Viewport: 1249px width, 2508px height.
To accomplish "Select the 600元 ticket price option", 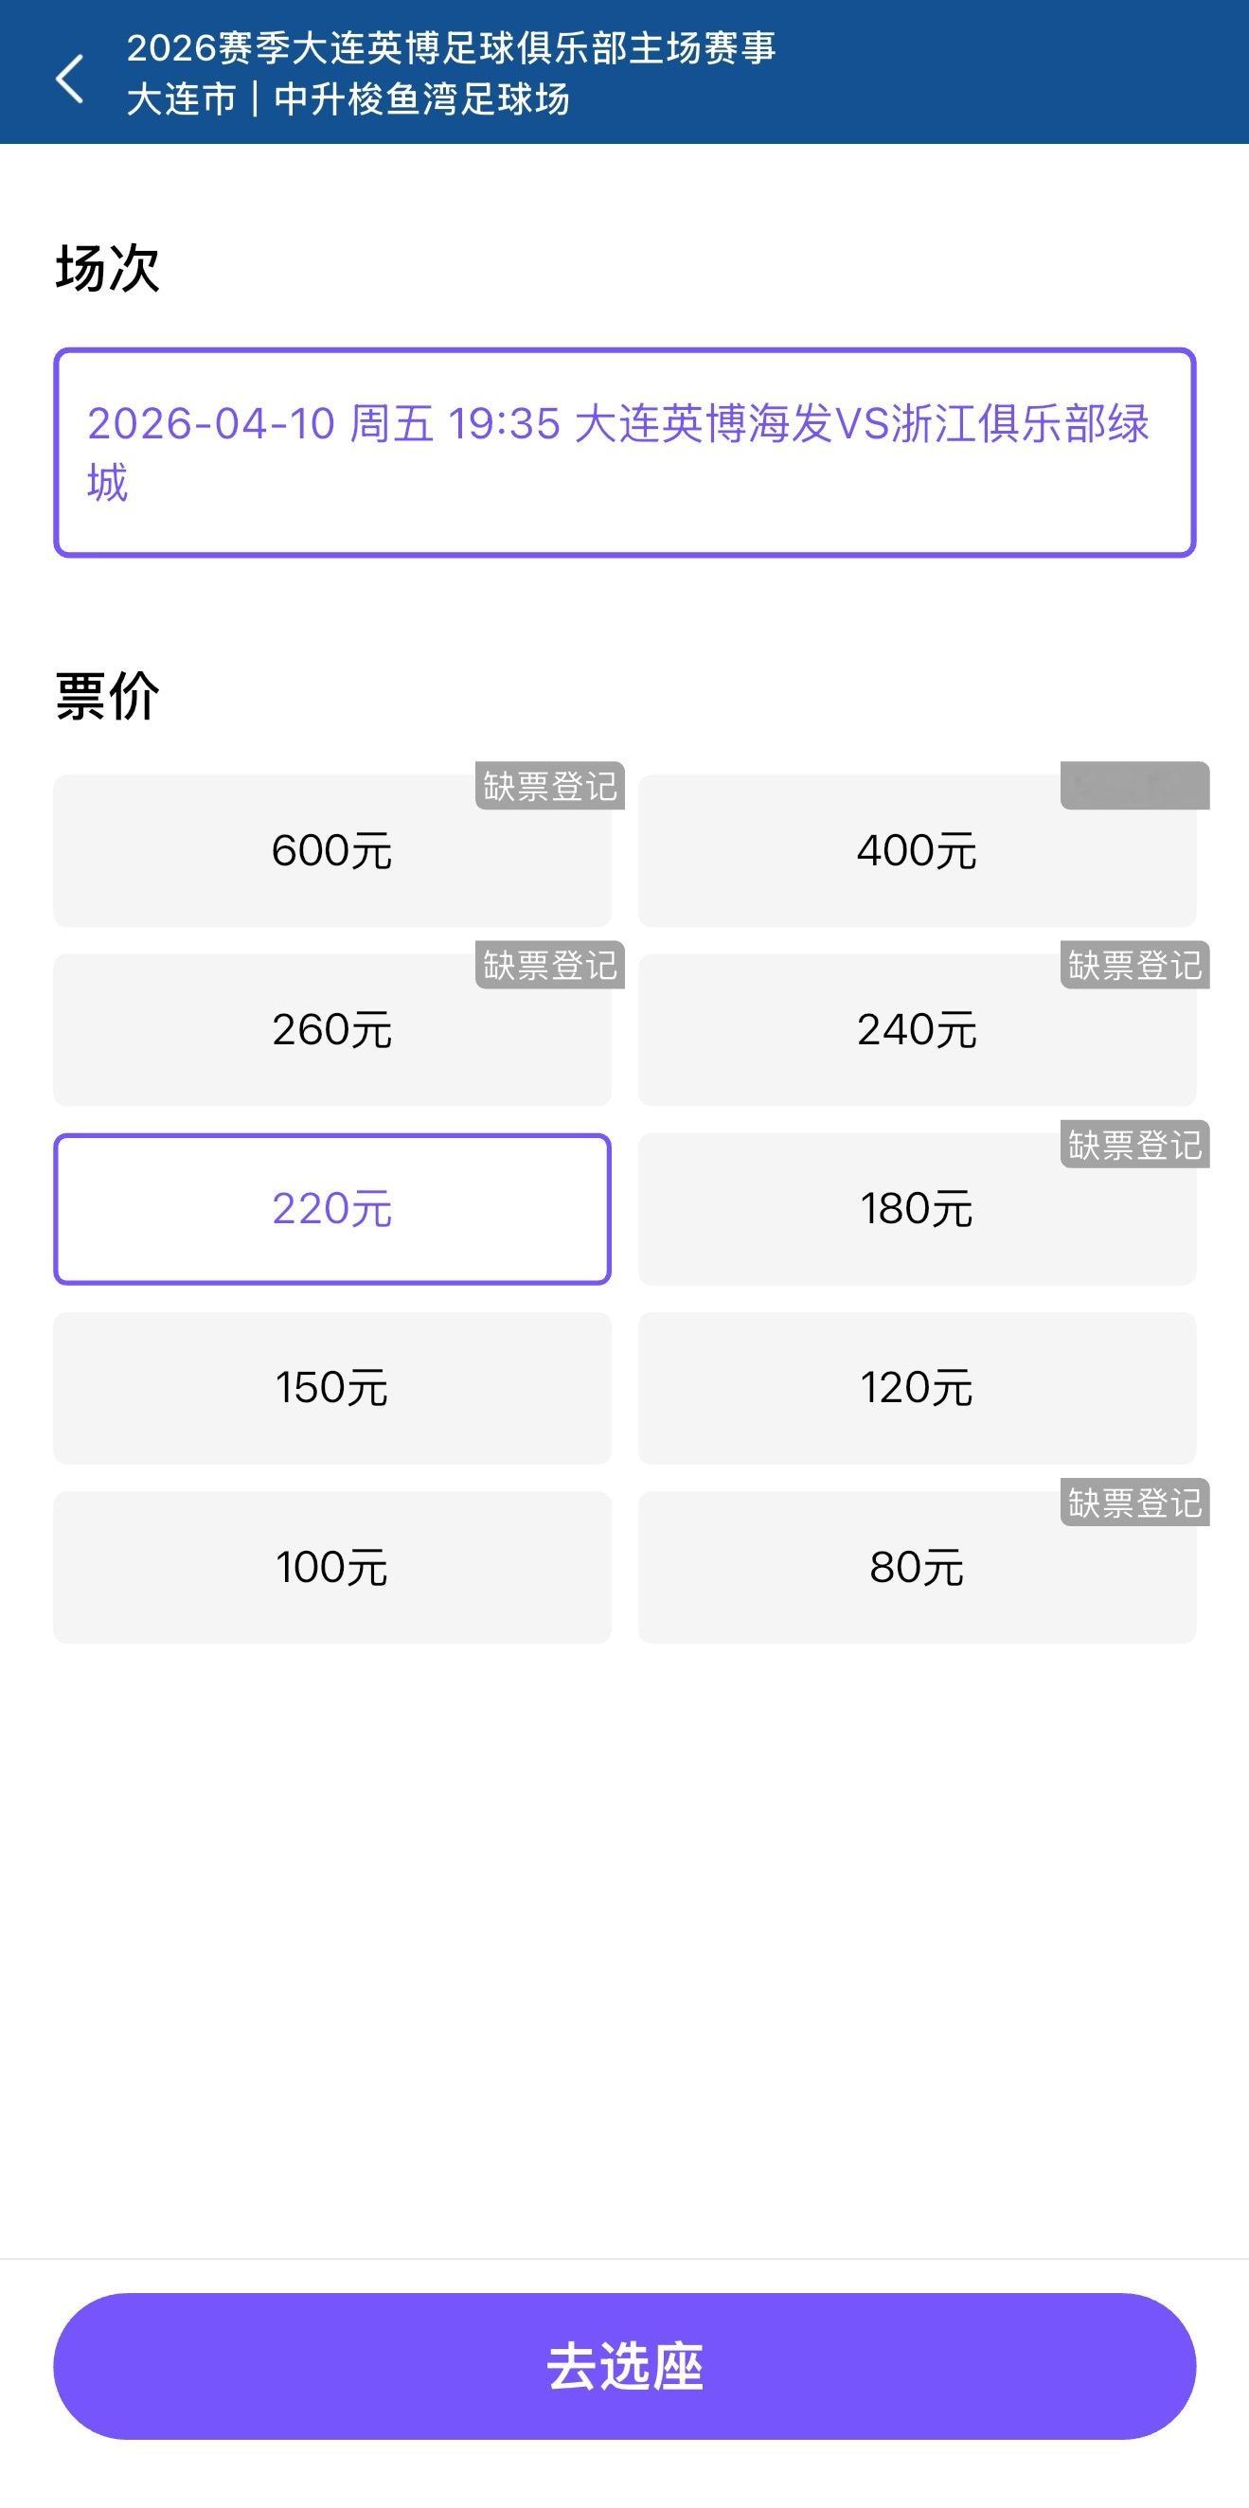I will [333, 850].
